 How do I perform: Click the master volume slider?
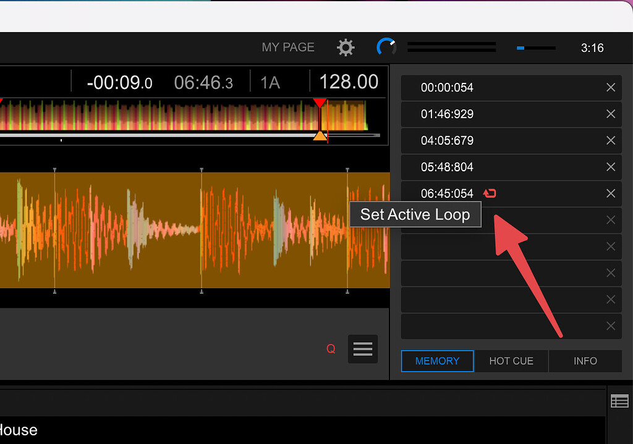(x=451, y=46)
